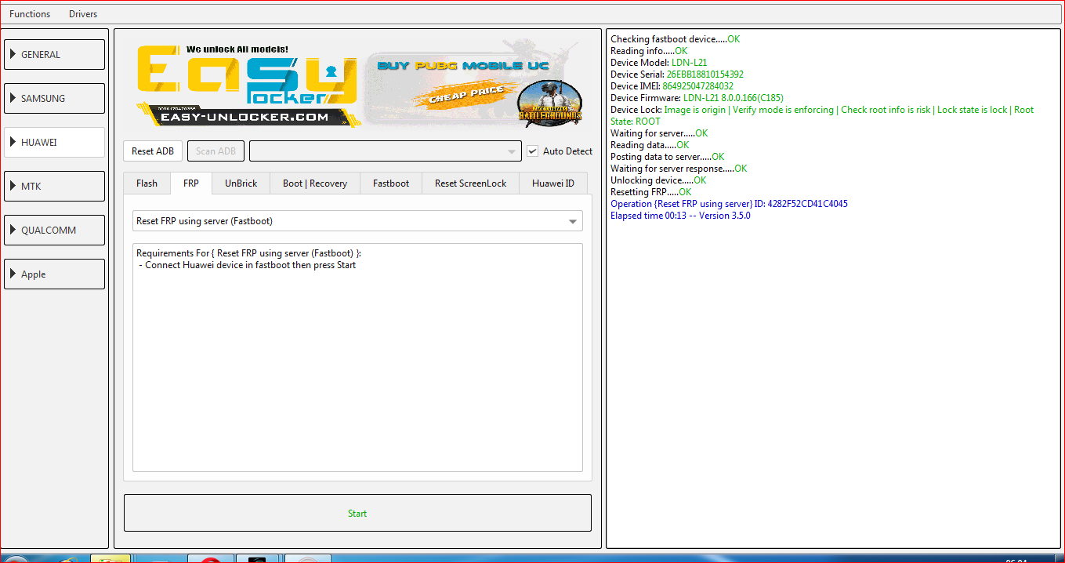This screenshot has height=563, width=1065.
Task: Click the Reset ADB button
Action: [153, 151]
